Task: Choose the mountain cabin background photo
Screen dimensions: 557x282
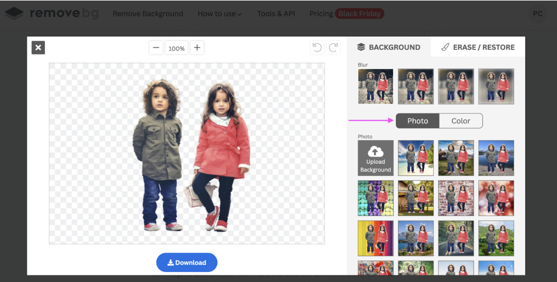Action: click(456, 158)
